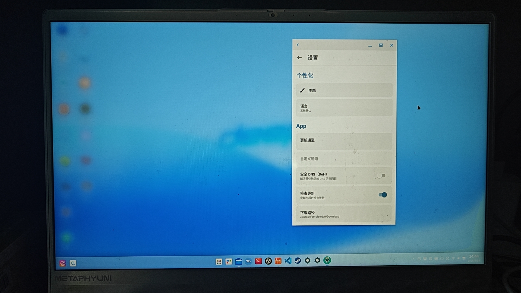The image size is (521, 293).
Task: Launch Steam from the taskbar
Action: point(298,261)
